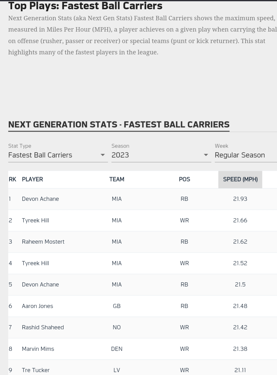This screenshot has width=277, height=375.
Task: Open the Week Regular Season selector
Action: pos(246,155)
